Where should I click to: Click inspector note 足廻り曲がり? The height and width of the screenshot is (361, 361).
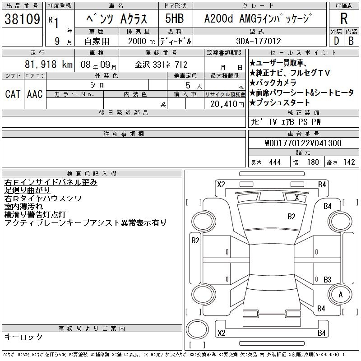tap(27, 190)
